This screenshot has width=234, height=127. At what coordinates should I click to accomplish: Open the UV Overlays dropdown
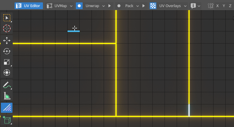point(172,6)
